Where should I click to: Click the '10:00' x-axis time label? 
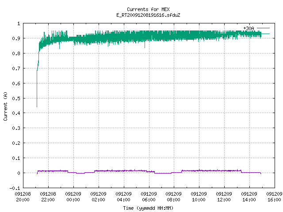(199, 200)
